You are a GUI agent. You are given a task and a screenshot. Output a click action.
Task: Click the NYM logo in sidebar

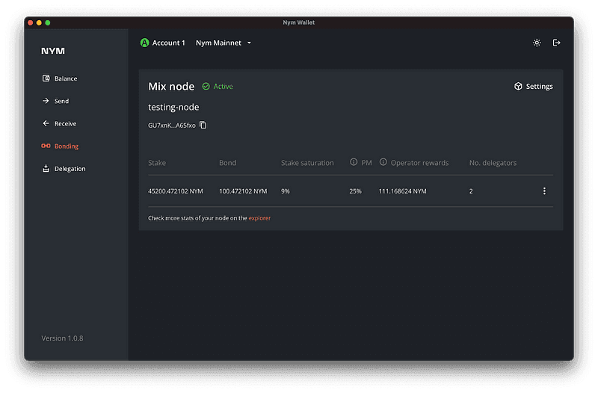[53, 51]
